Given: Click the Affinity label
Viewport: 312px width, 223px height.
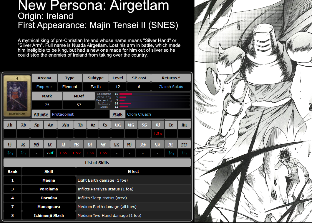Looking at the screenshot, I should [x=41, y=114].
